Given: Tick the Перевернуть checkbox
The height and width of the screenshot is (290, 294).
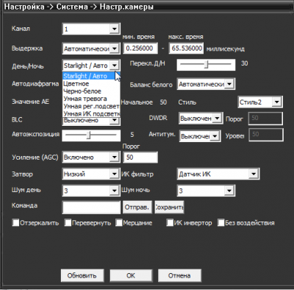Looking at the screenshot, I should click(x=68, y=223).
